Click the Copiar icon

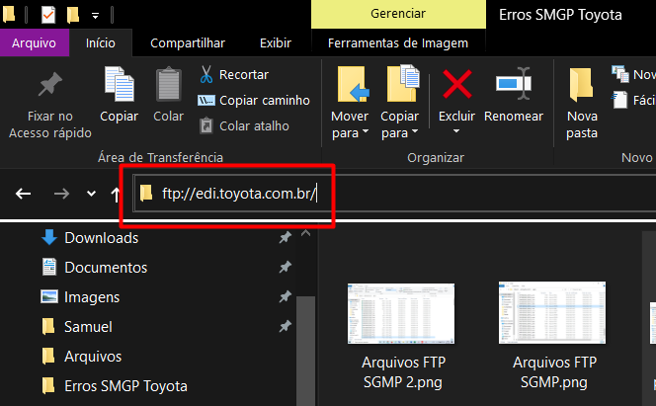120,84
